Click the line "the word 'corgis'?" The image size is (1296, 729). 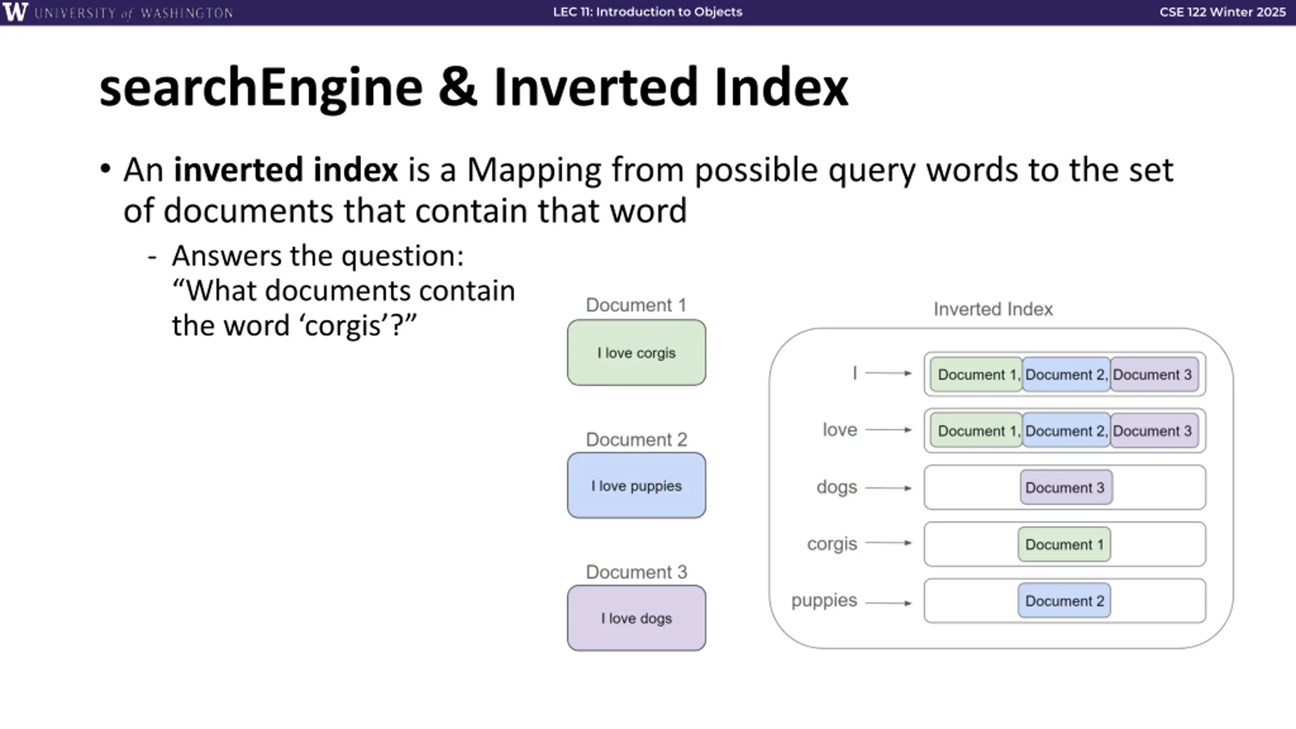[294, 325]
